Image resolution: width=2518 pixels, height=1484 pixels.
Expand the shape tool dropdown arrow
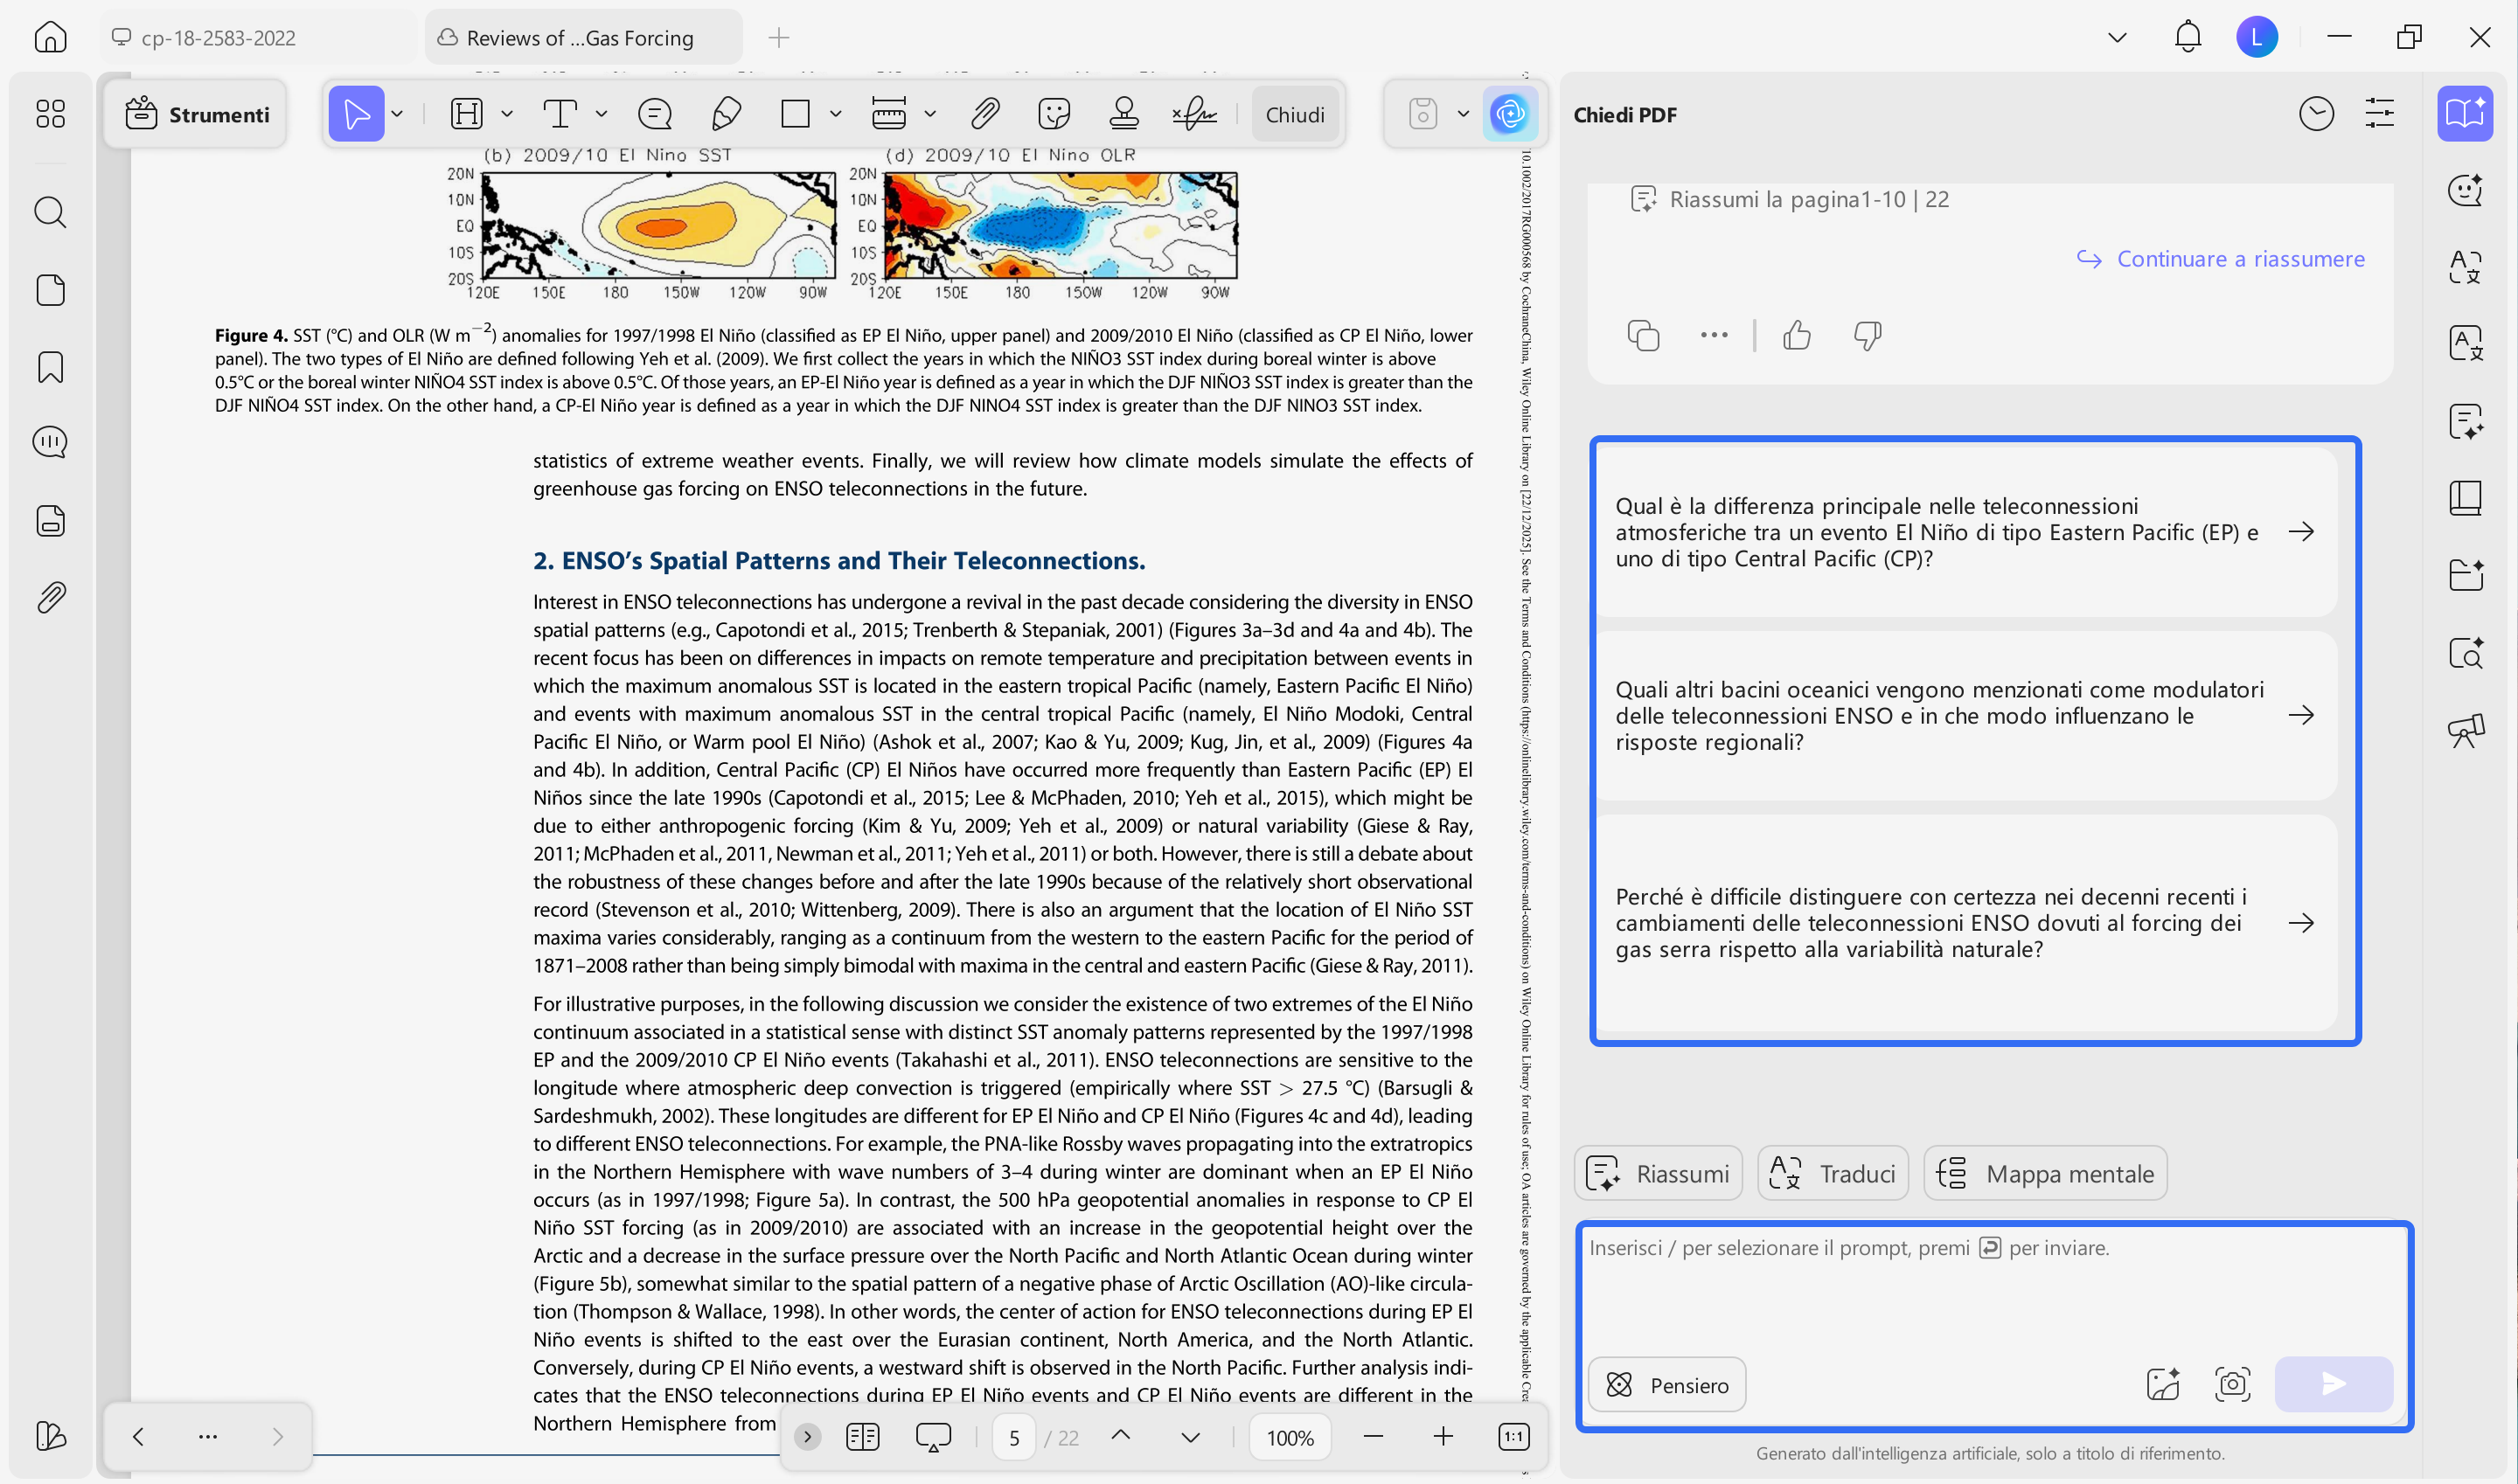pos(835,114)
